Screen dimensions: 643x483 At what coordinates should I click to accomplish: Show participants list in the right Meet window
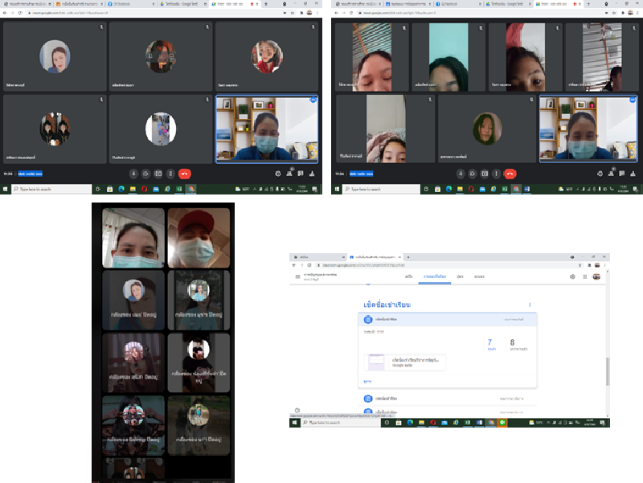(612, 174)
